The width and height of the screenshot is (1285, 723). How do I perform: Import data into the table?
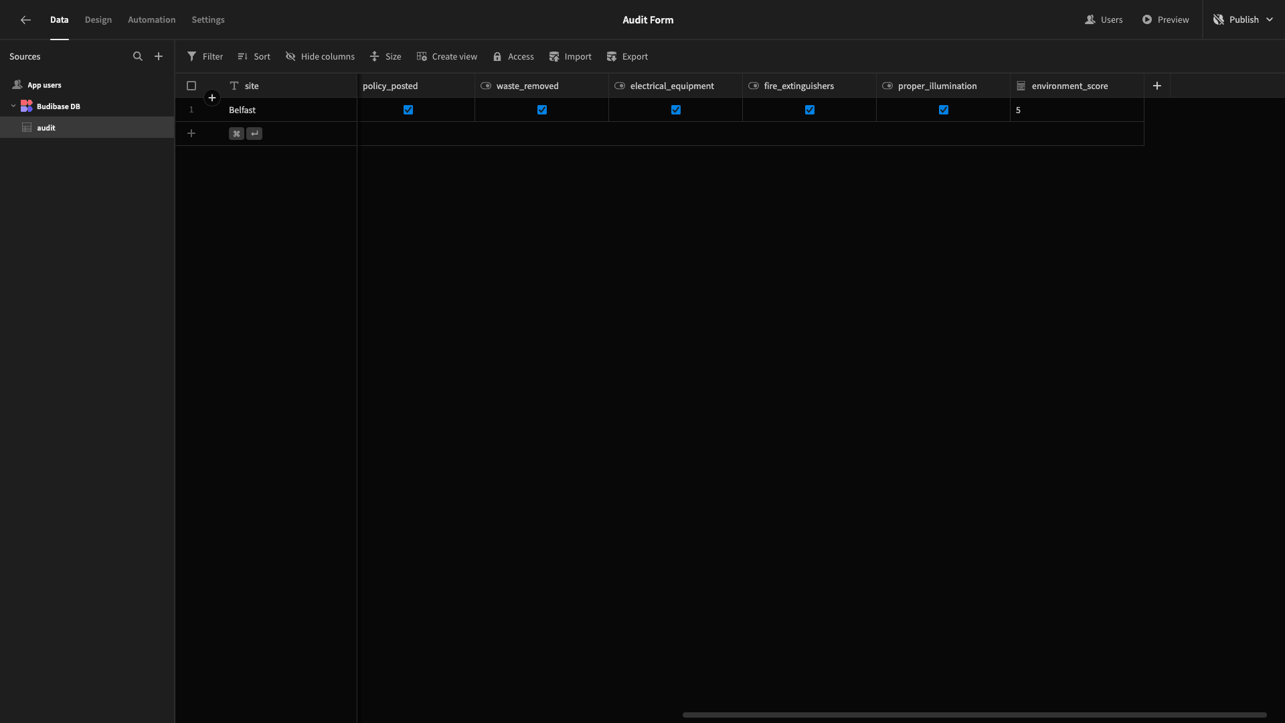click(x=570, y=57)
